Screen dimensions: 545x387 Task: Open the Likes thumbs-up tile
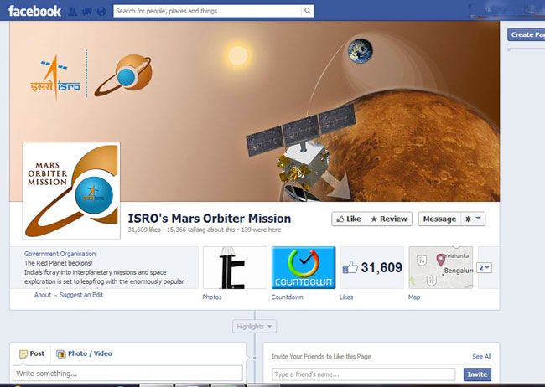(372, 267)
